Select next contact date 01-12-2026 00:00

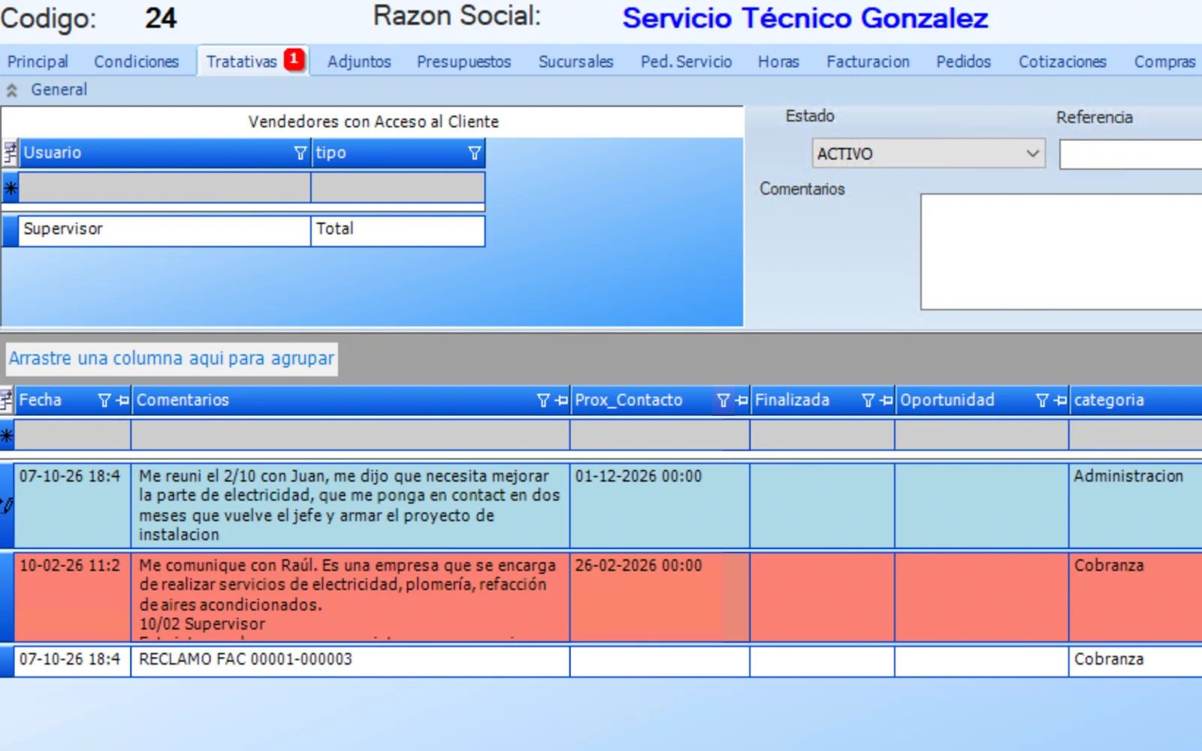pyautogui.click(x=660, y=505)
